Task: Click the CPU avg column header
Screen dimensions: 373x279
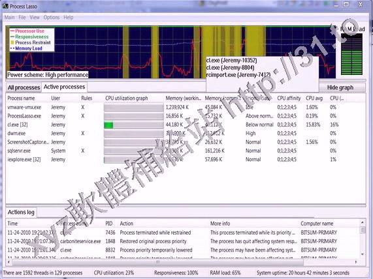Action: click(x=314, y=98)
